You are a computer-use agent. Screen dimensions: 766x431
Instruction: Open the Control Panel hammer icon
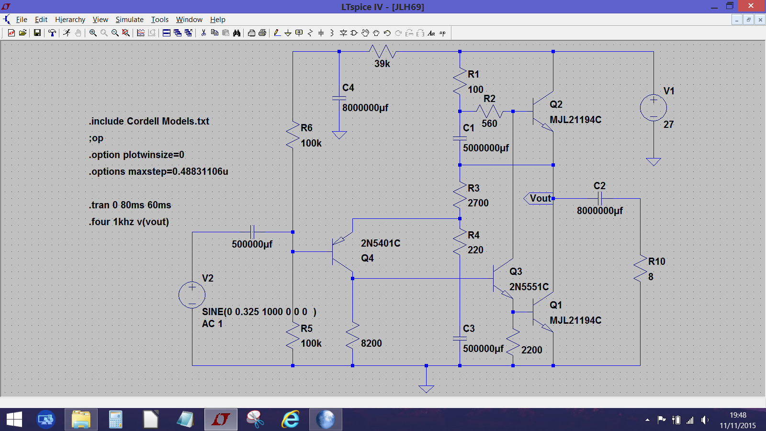pyautogui.click(x=52, y=33)
